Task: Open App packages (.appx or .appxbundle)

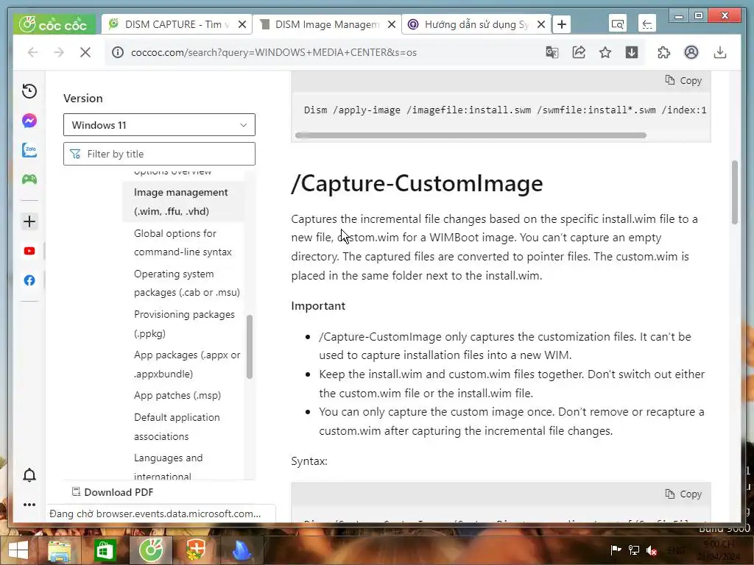Action: 187,364
